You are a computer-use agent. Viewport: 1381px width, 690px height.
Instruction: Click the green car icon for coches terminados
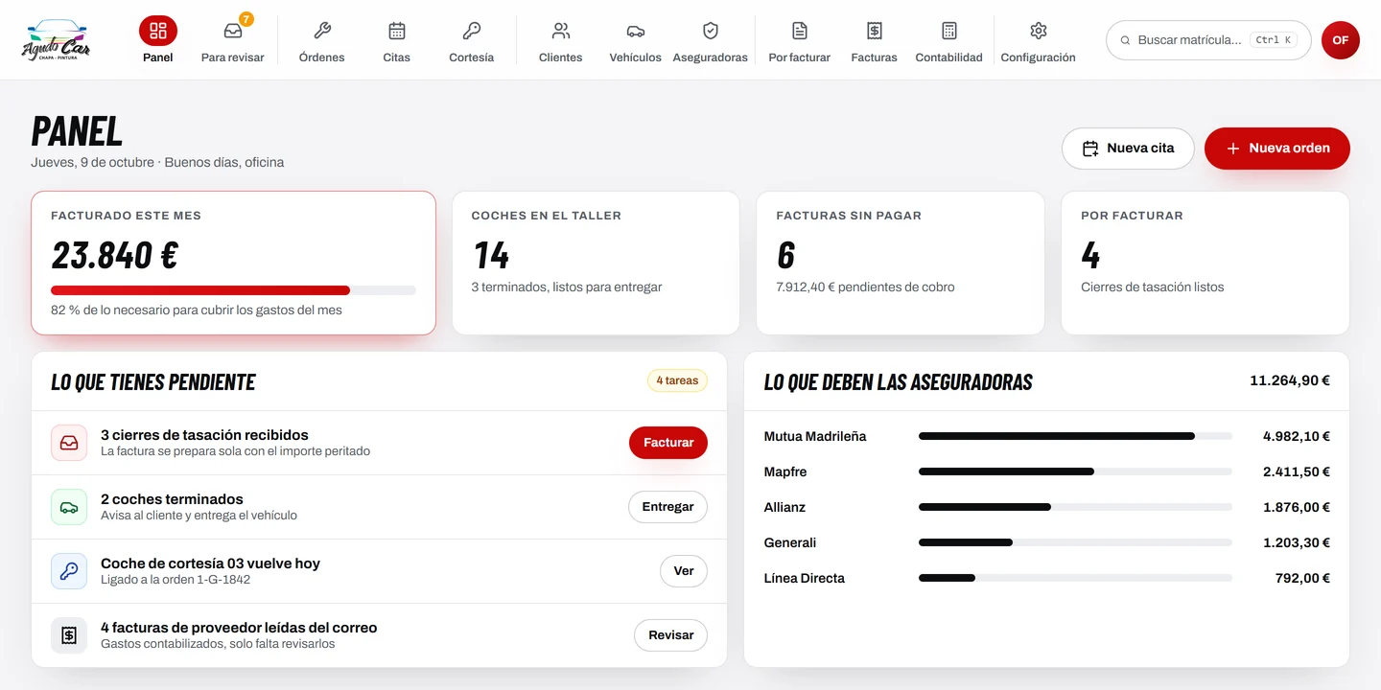coord(69,507)
